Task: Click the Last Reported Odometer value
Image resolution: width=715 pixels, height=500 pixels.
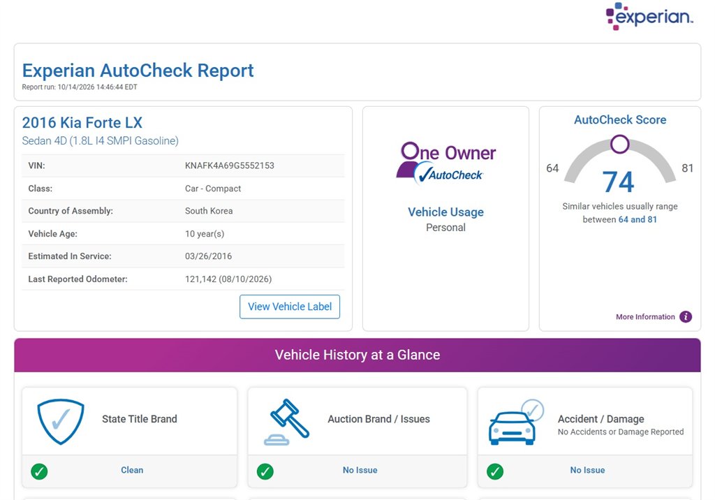Action: [228, 279]
